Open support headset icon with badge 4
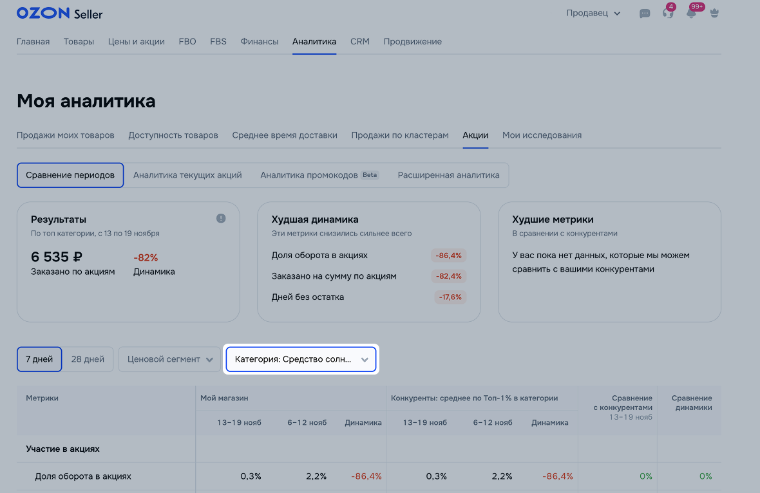This screenshot has width=760, height=493. (668, 14)
